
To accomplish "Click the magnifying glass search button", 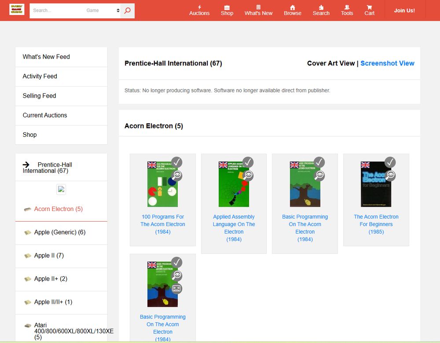I will [128, 11].
